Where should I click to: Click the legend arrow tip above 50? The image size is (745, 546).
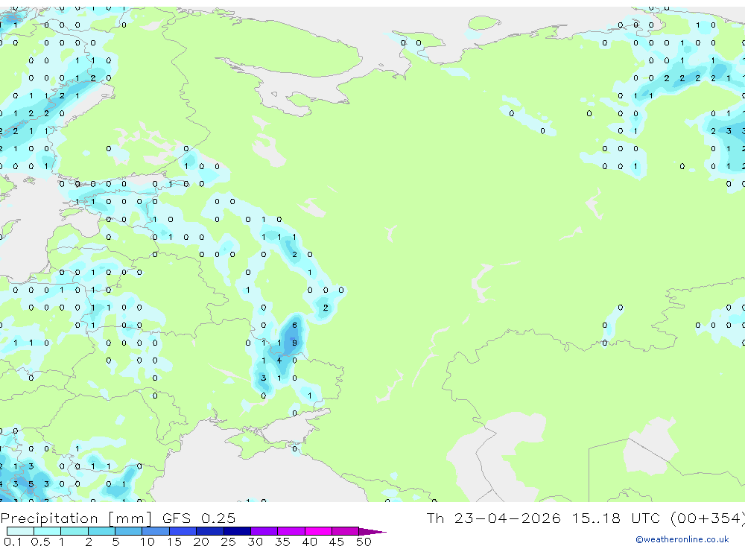(x=373, y=532)
